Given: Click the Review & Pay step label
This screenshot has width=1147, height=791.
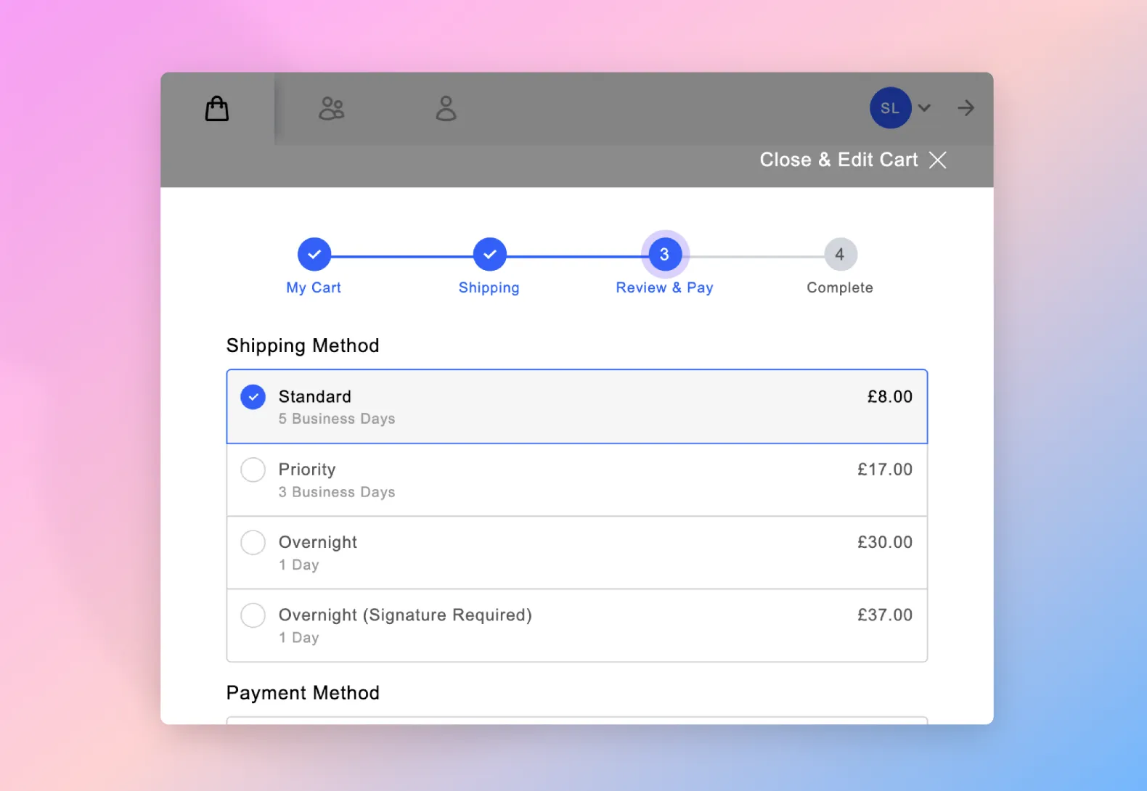Looking at the screenshot, I should pyautogui.click(x=664, y=288).
